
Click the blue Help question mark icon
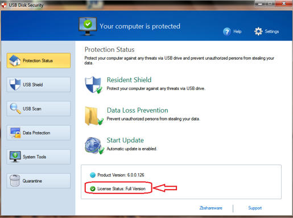(x=227, y=31)
